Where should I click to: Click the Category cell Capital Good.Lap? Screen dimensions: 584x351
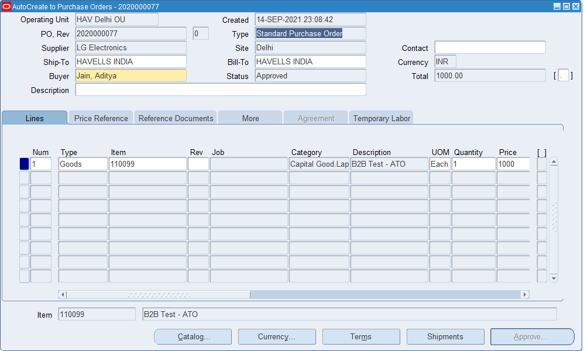pos(319,164)
